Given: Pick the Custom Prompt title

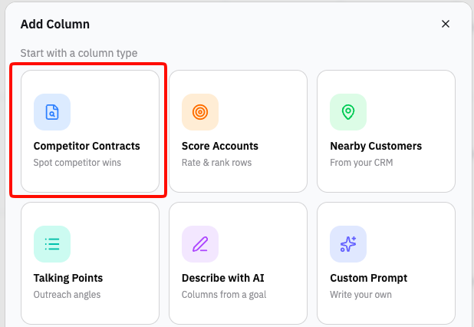Looking at the screenshot, I should pyautogui.click(x=368, y=278).
